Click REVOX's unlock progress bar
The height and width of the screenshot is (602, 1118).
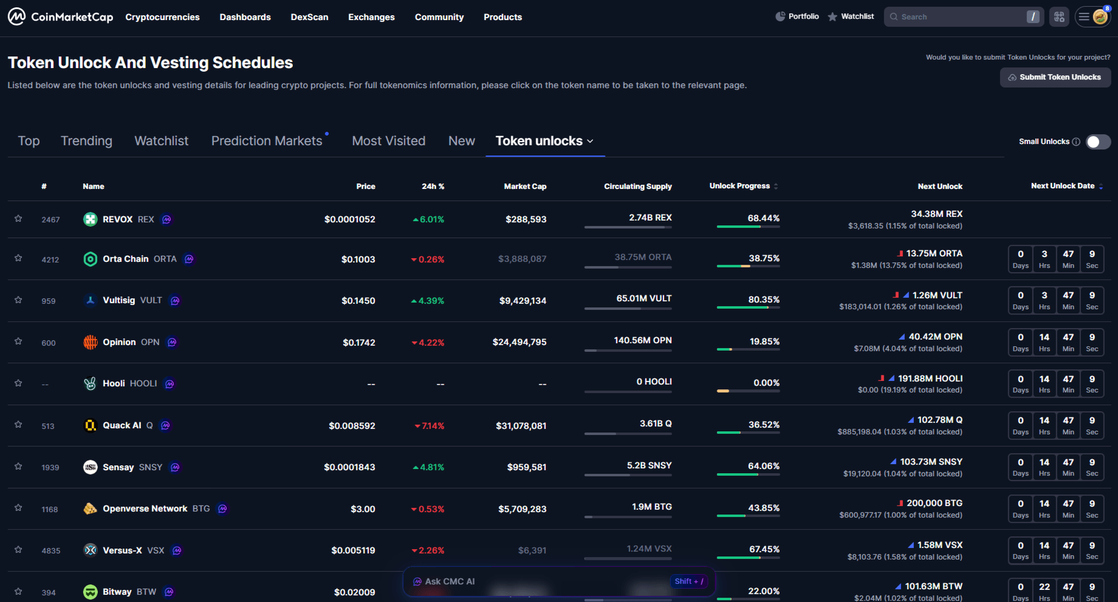click(748, 227)
